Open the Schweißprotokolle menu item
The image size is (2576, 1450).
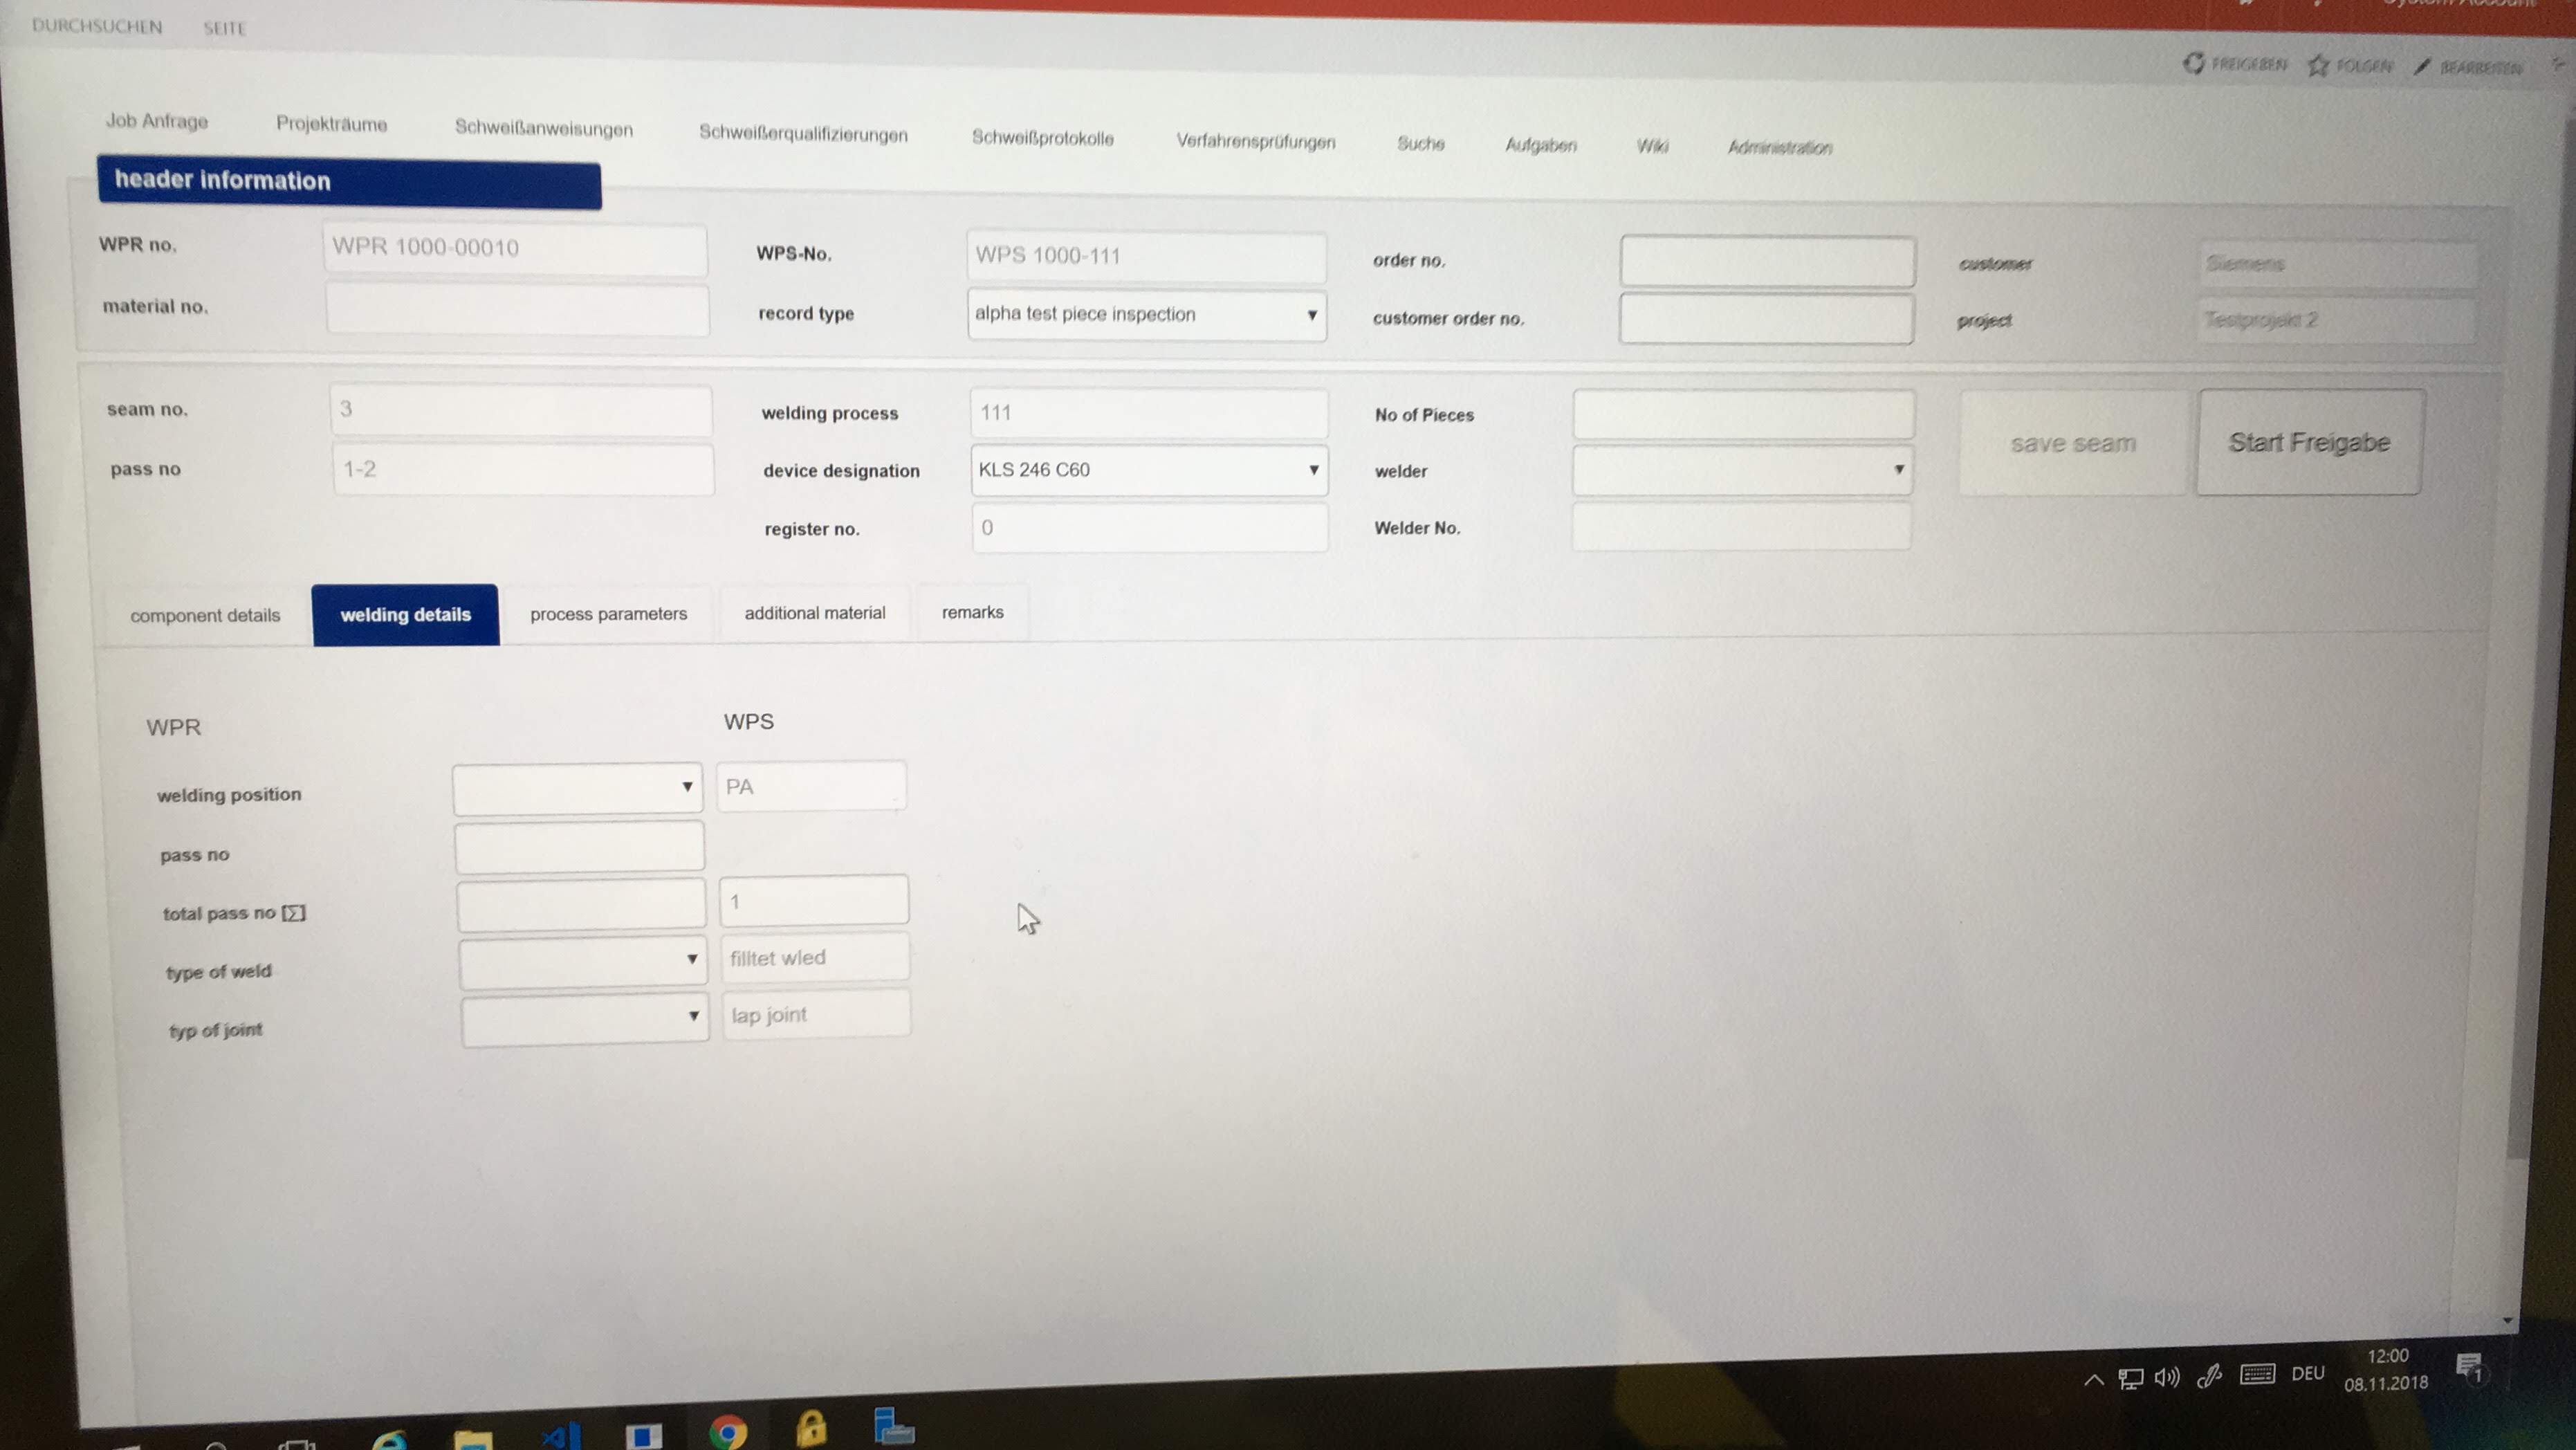point(1042,138)
